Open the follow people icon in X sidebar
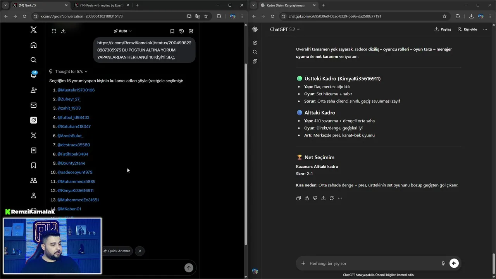Viewport: 496px width, 279px height. 34,90
